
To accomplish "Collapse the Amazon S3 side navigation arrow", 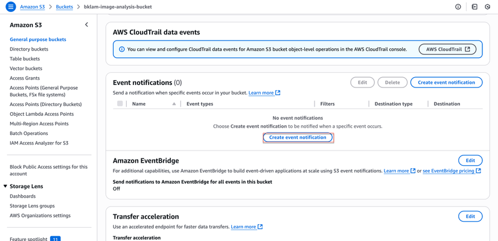I will (86, 25).
